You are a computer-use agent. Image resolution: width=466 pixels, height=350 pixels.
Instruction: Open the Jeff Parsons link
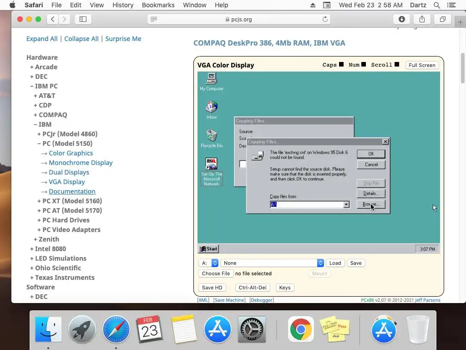tap(428, 300)
